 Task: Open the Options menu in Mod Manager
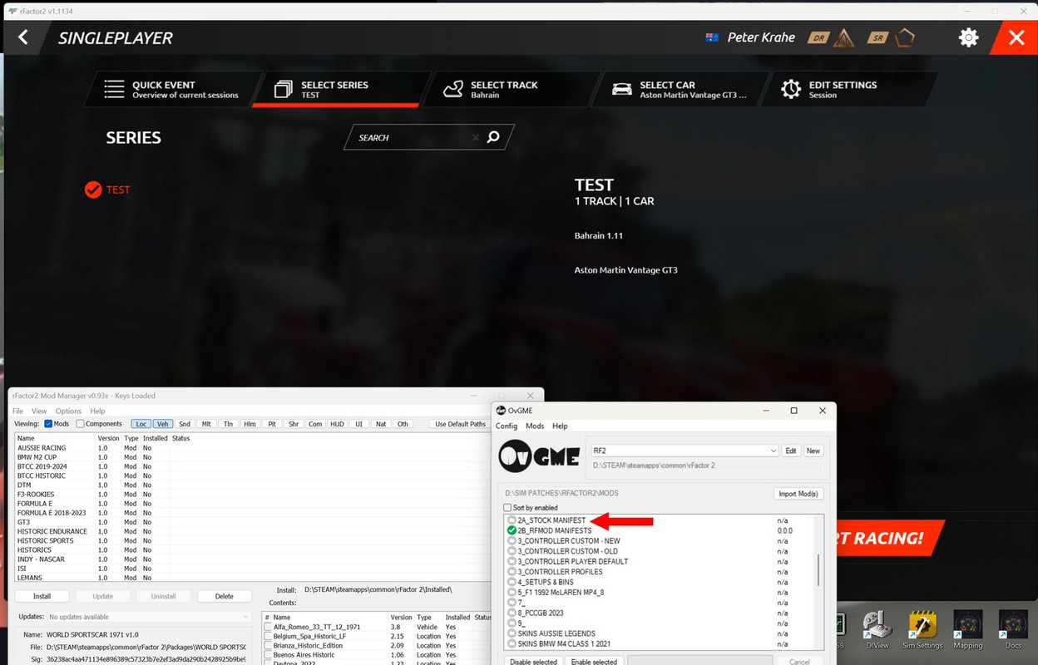point(68,411)
